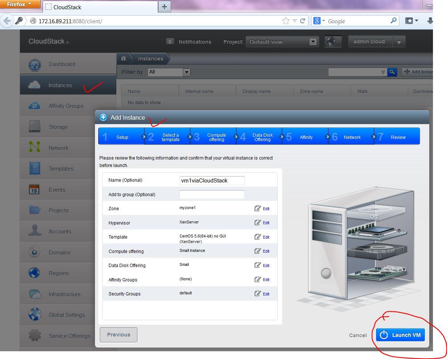Click the Storage drive icon in sidebar
The height and width of the screenshot is (359, 447).
(35, 127)
